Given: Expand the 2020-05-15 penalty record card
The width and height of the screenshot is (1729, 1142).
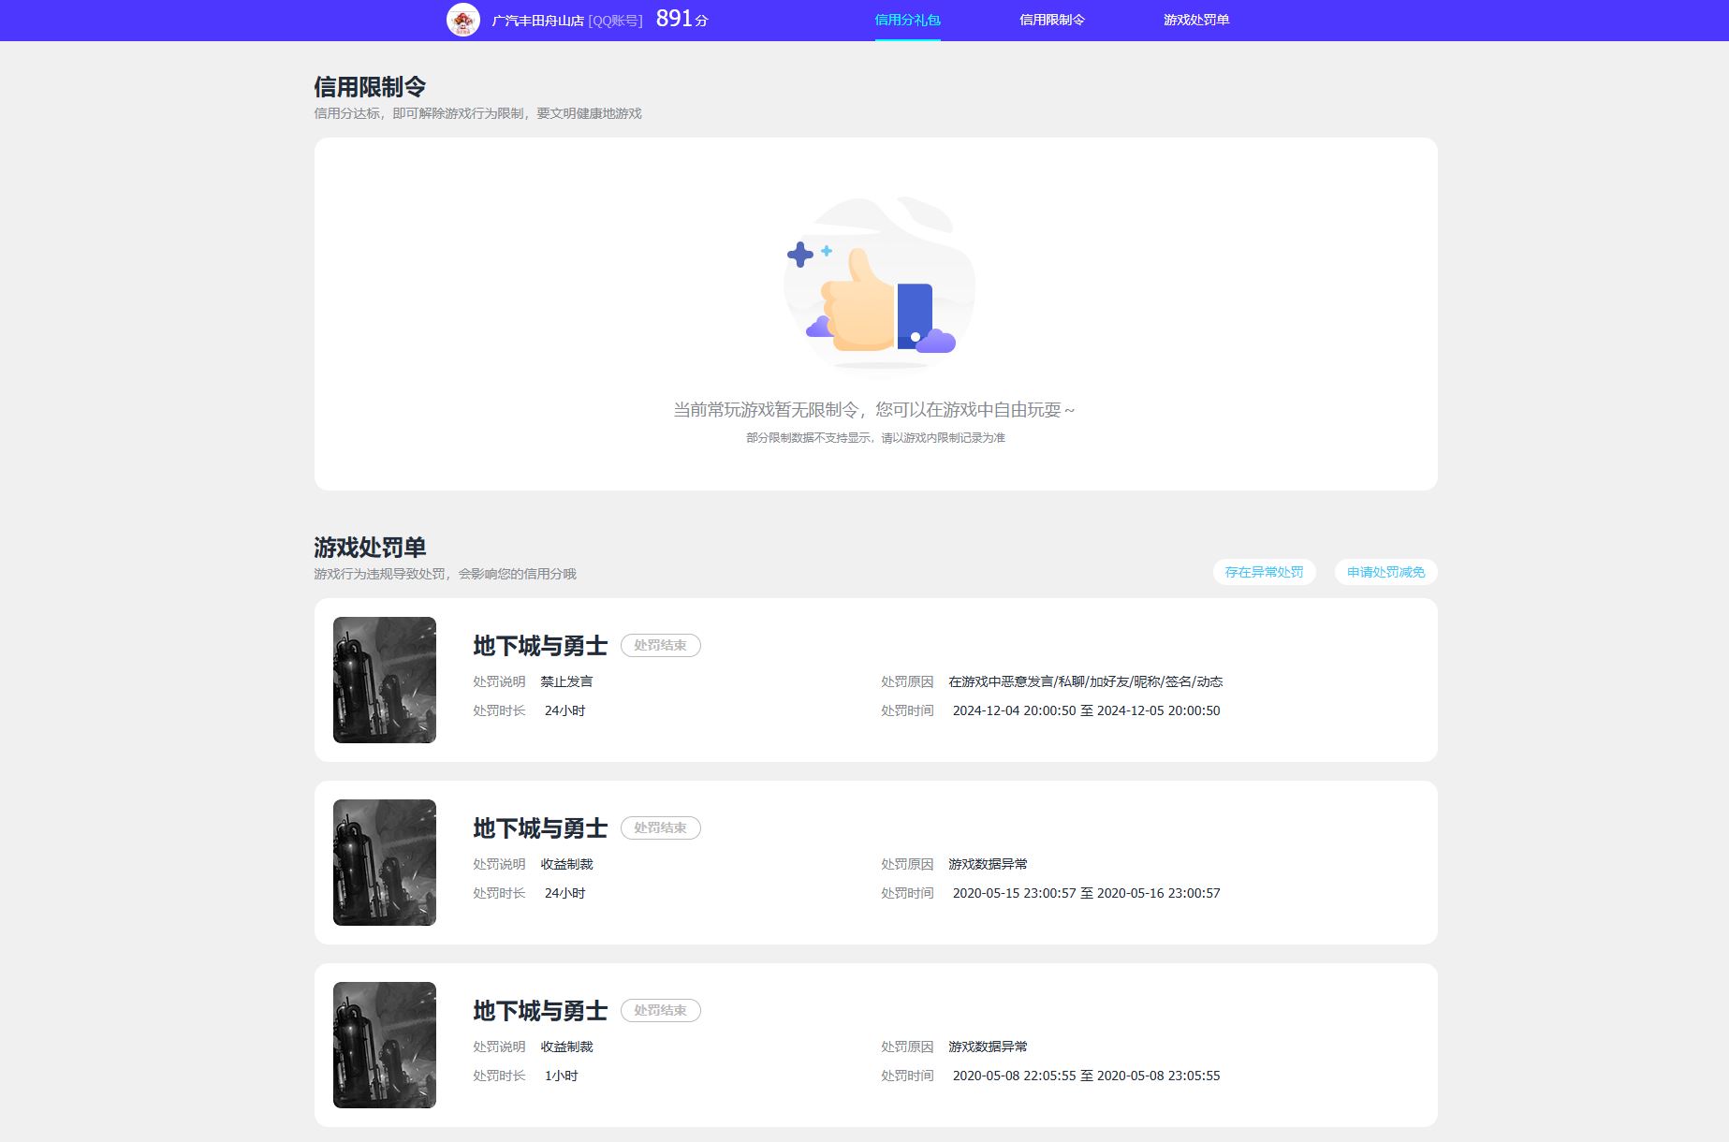Looking at the screenshot, I should click(x=875, y=862).
